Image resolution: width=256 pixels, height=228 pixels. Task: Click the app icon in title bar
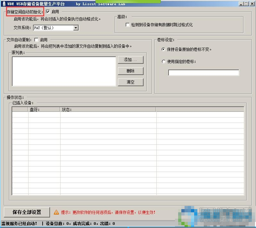tap(4, 4)
